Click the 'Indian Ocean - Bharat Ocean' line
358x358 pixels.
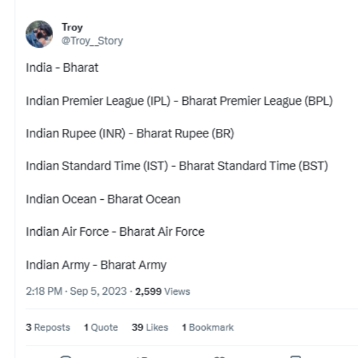click(103, 199)
